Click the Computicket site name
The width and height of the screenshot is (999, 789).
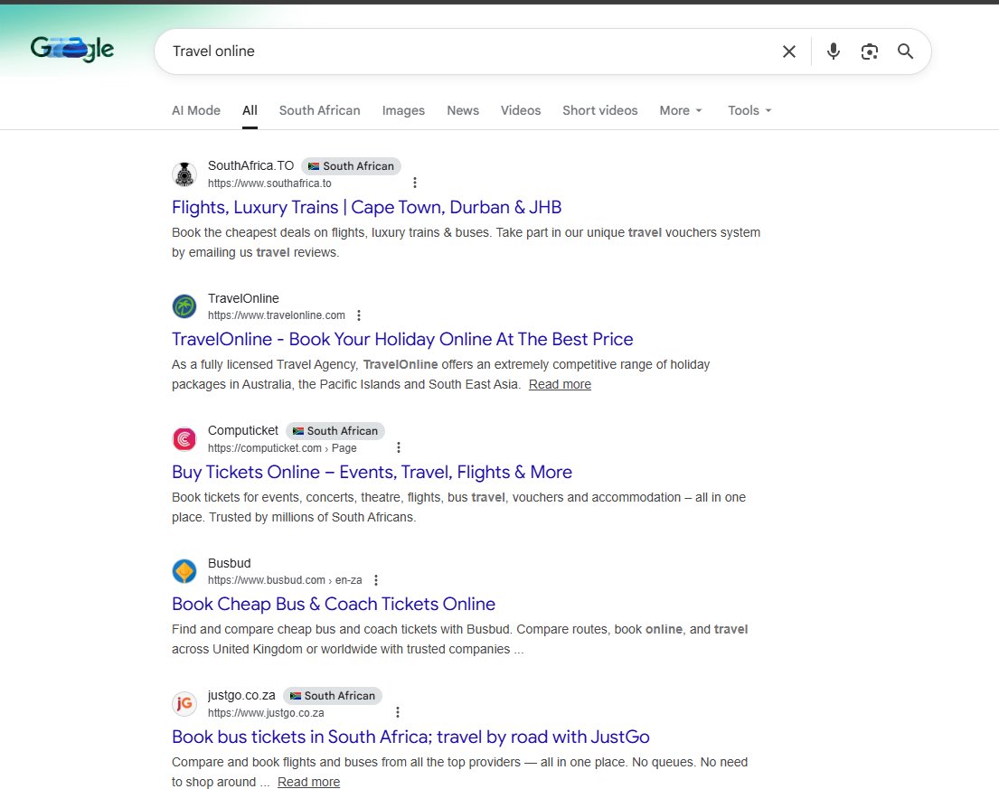(x=242, y=430)
